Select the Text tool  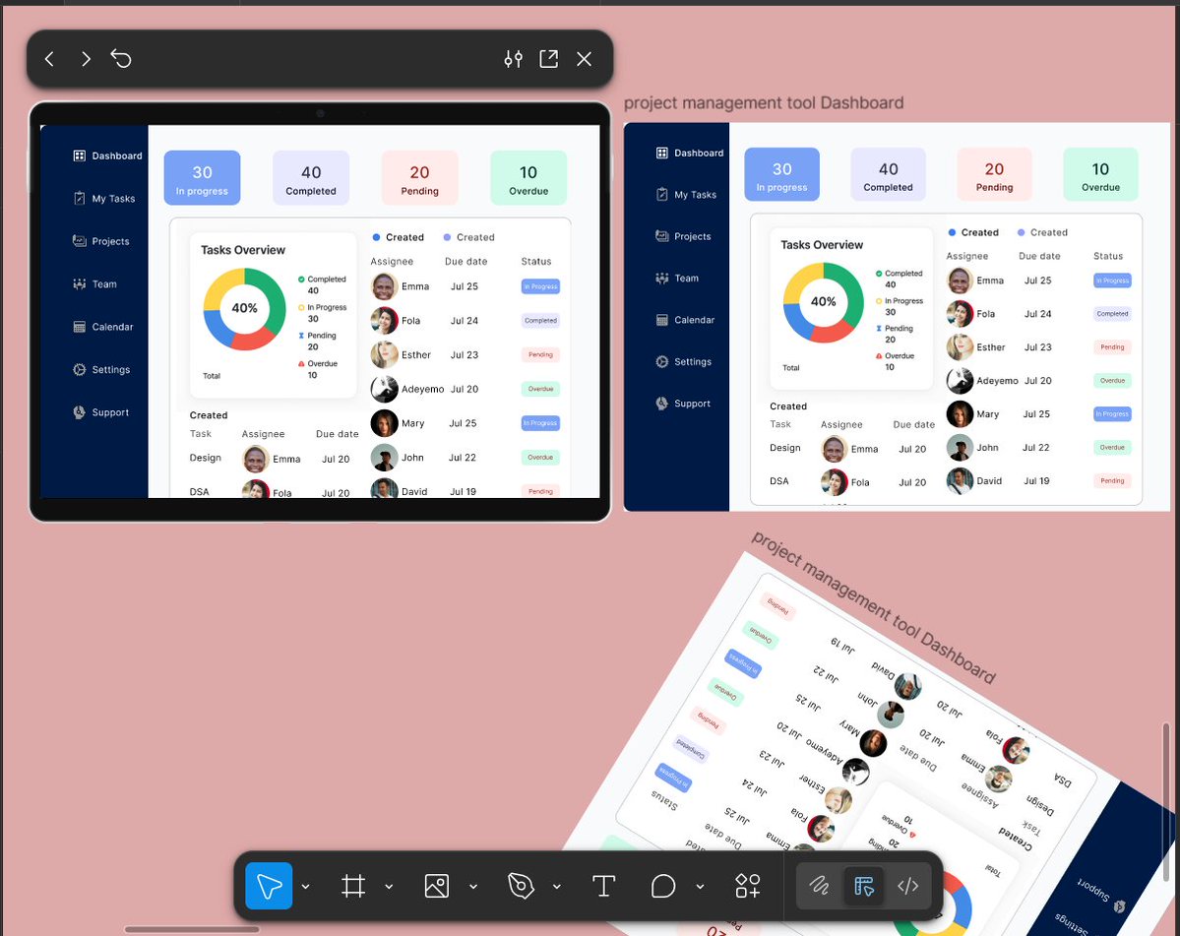point(603,886)
